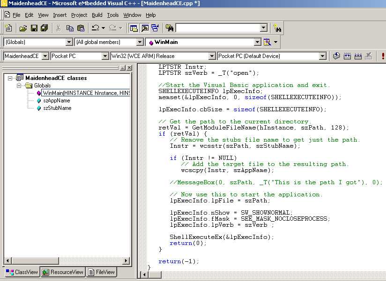Click the Copy icon

(x=70, y=28)
